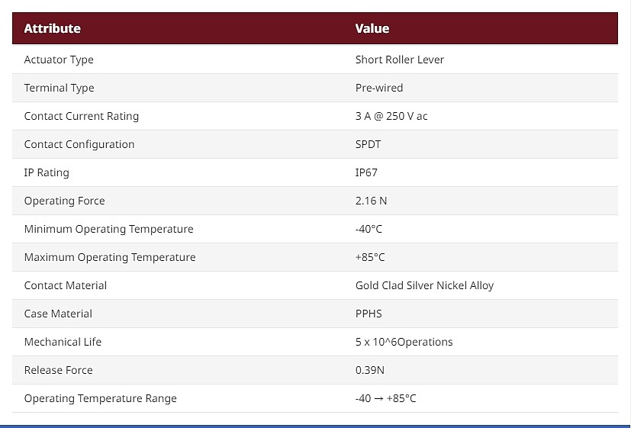This screenshot has width=631, height=428.
Task: Click the 2.16 N value
Action: (x=371, y=201)
